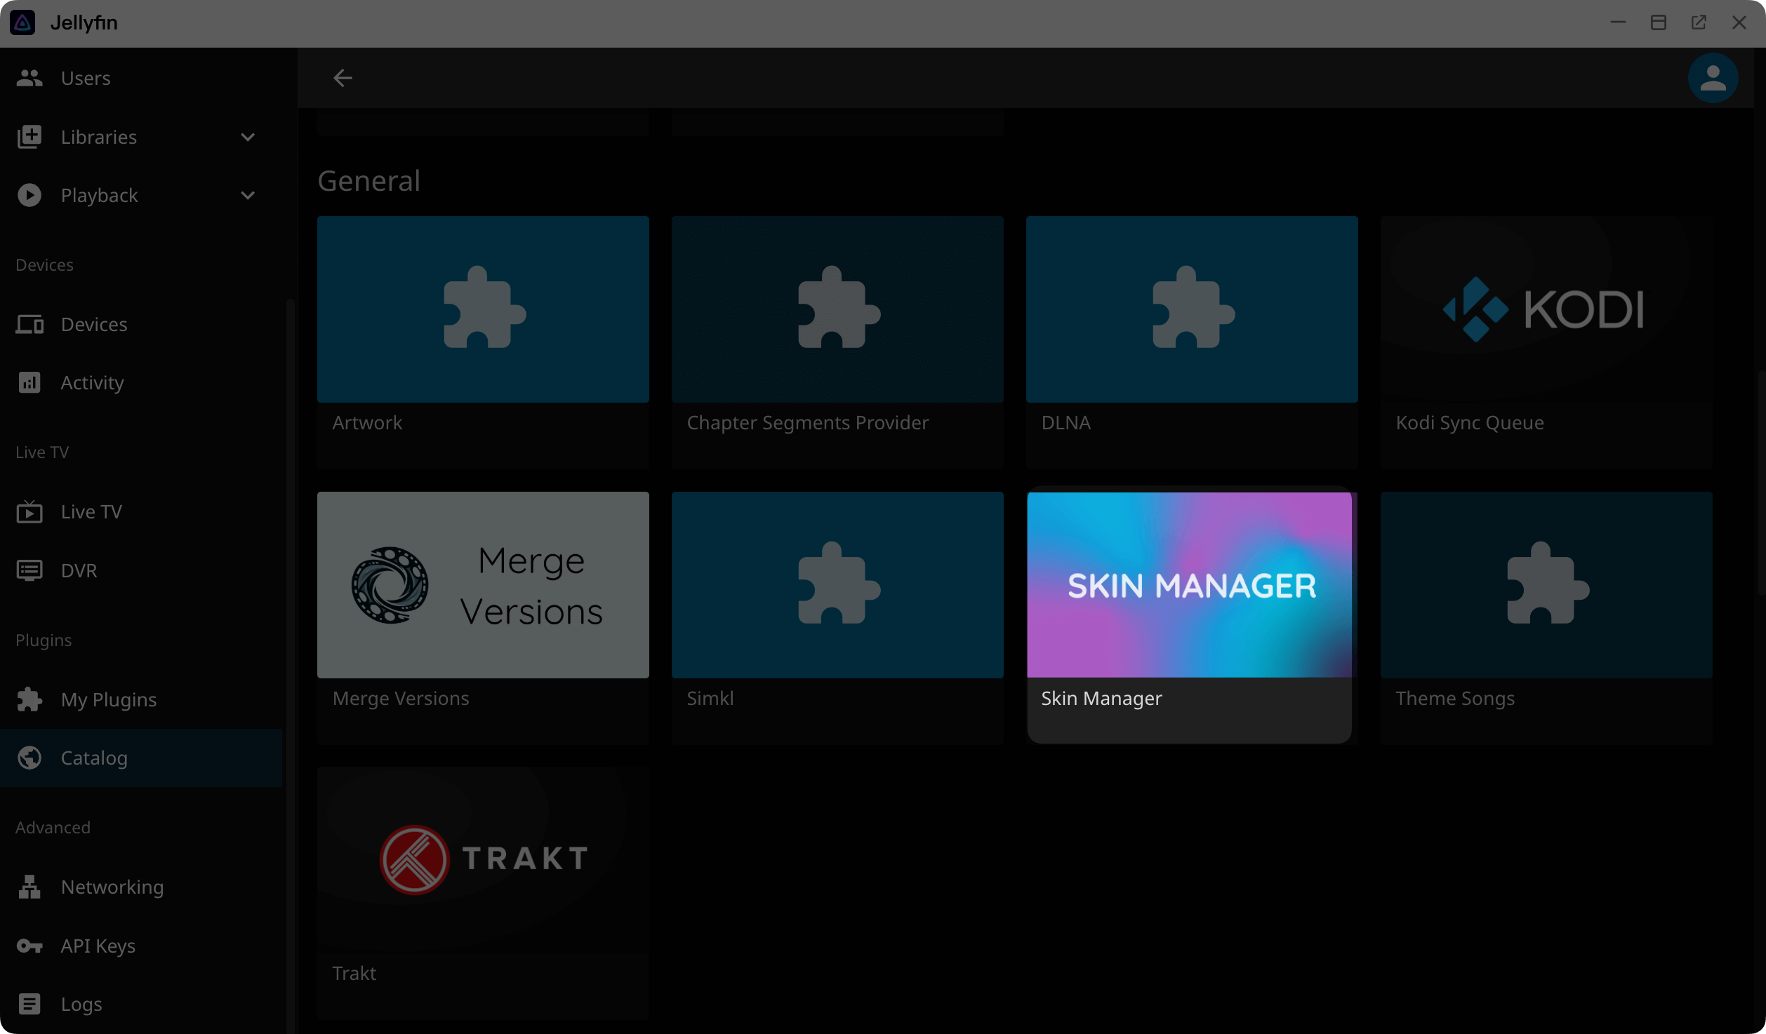The height and width of the screenshot is (1034, 1766).
Task: Open the Kodi Sync Queue plugin
Action: click(x=1544, y=309)
